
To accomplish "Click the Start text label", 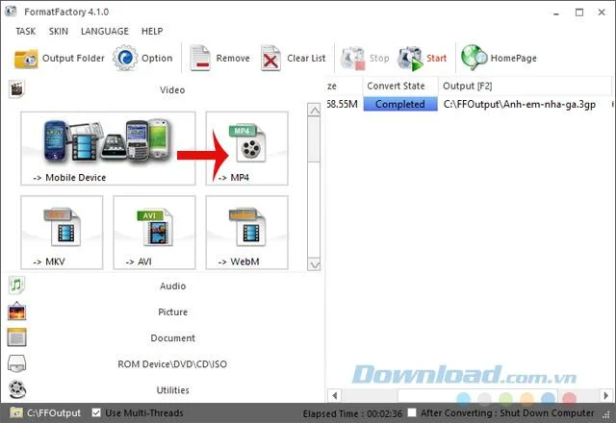I will (436, 58).
